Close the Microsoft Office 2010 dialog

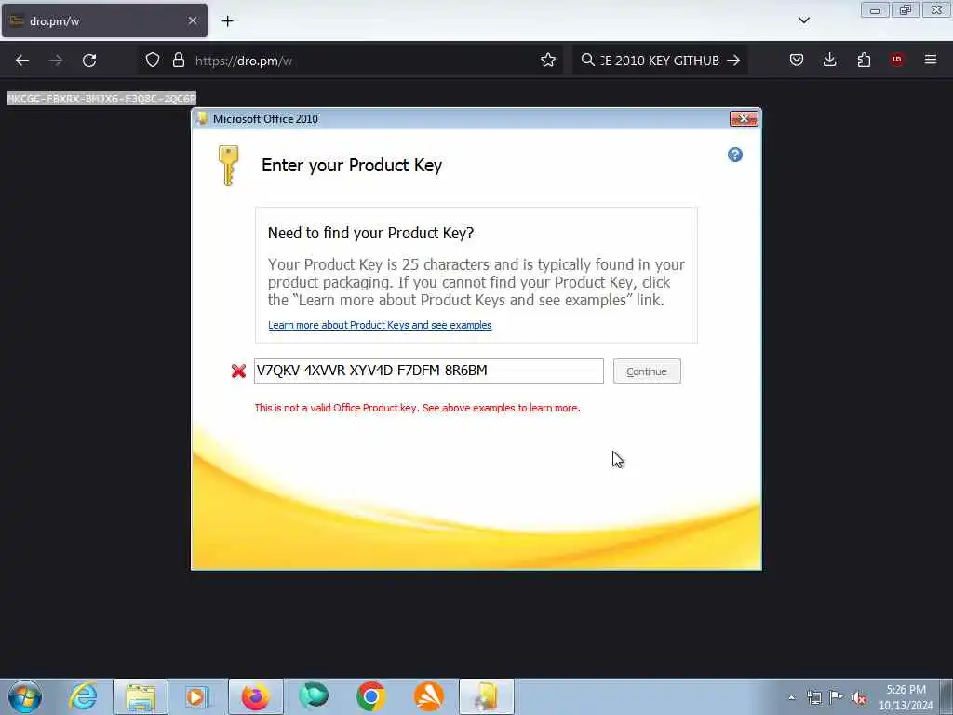click(744, 118)
